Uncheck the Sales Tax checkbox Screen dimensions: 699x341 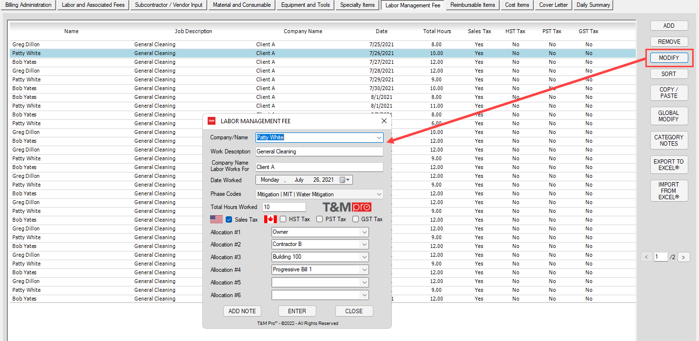click(229, 219)
